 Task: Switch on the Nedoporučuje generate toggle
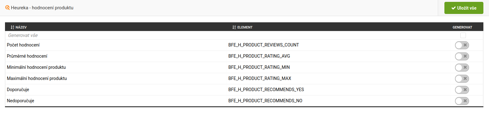point(462,101)
